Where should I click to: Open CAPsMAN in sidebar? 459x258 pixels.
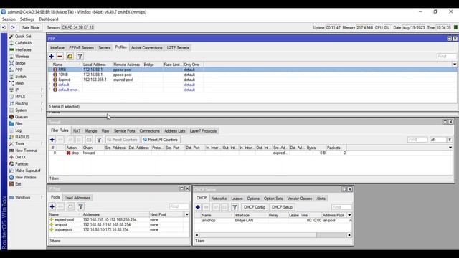click(24, 43)
